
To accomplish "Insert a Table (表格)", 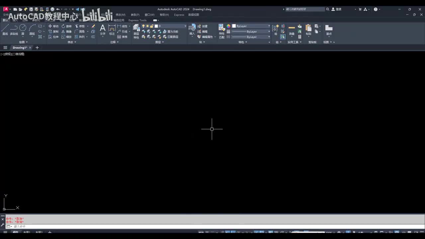I will click(x=123, y=37).
